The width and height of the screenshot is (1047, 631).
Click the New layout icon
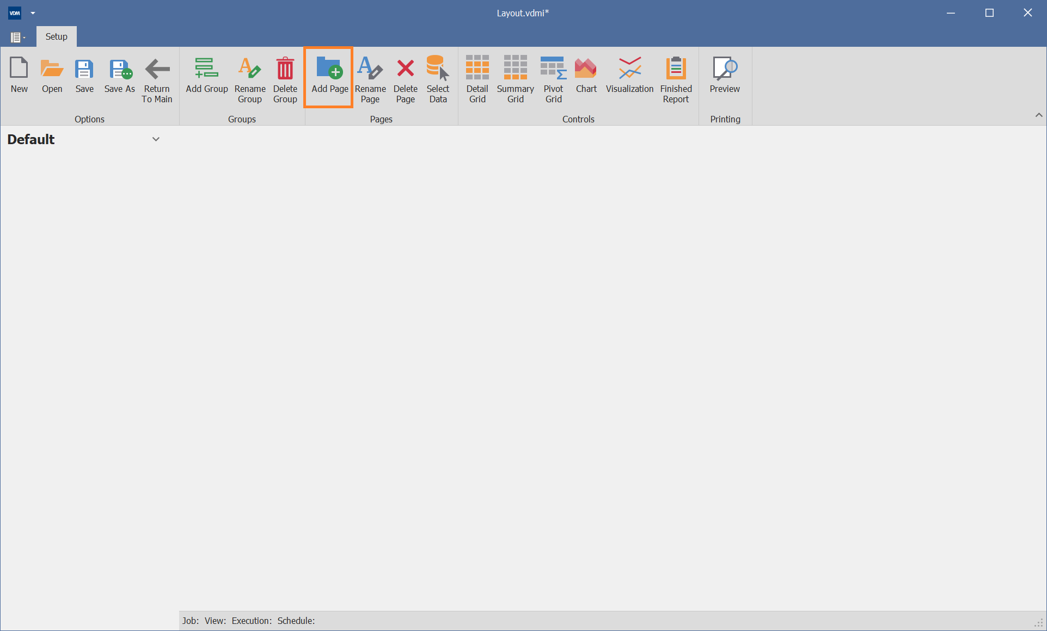coord(19,76)
